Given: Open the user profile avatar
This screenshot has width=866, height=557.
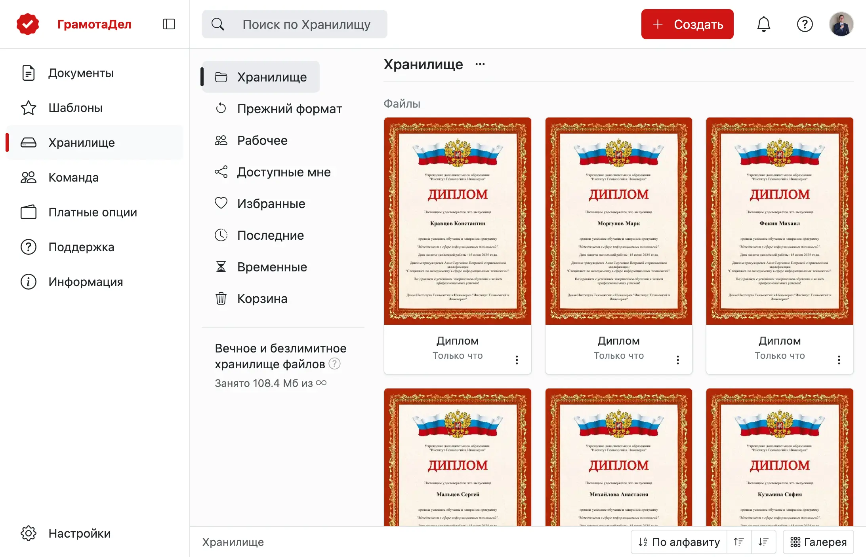Looking at the screenshot, I should pos(841,24).
